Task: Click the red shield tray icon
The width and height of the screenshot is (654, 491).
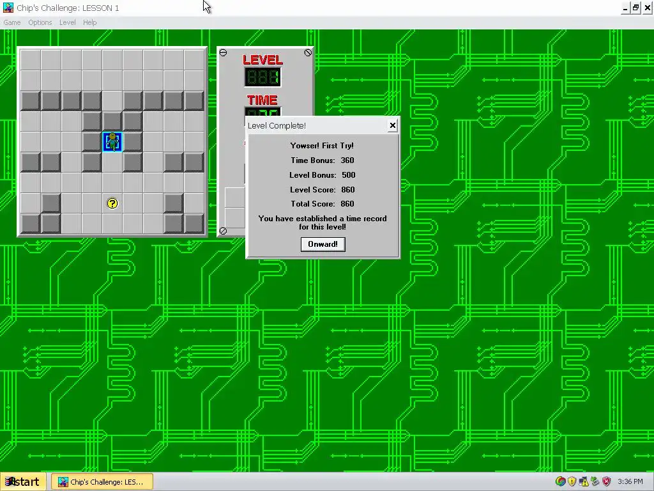Action: click(x=607, y=481)
